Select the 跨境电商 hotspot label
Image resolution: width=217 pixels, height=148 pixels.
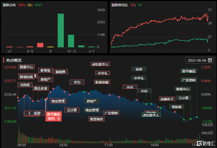tap(26, 77)
